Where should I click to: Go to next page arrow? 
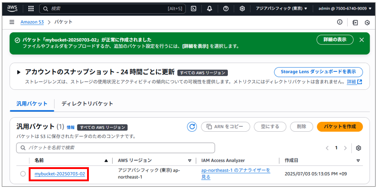[345, 148]
